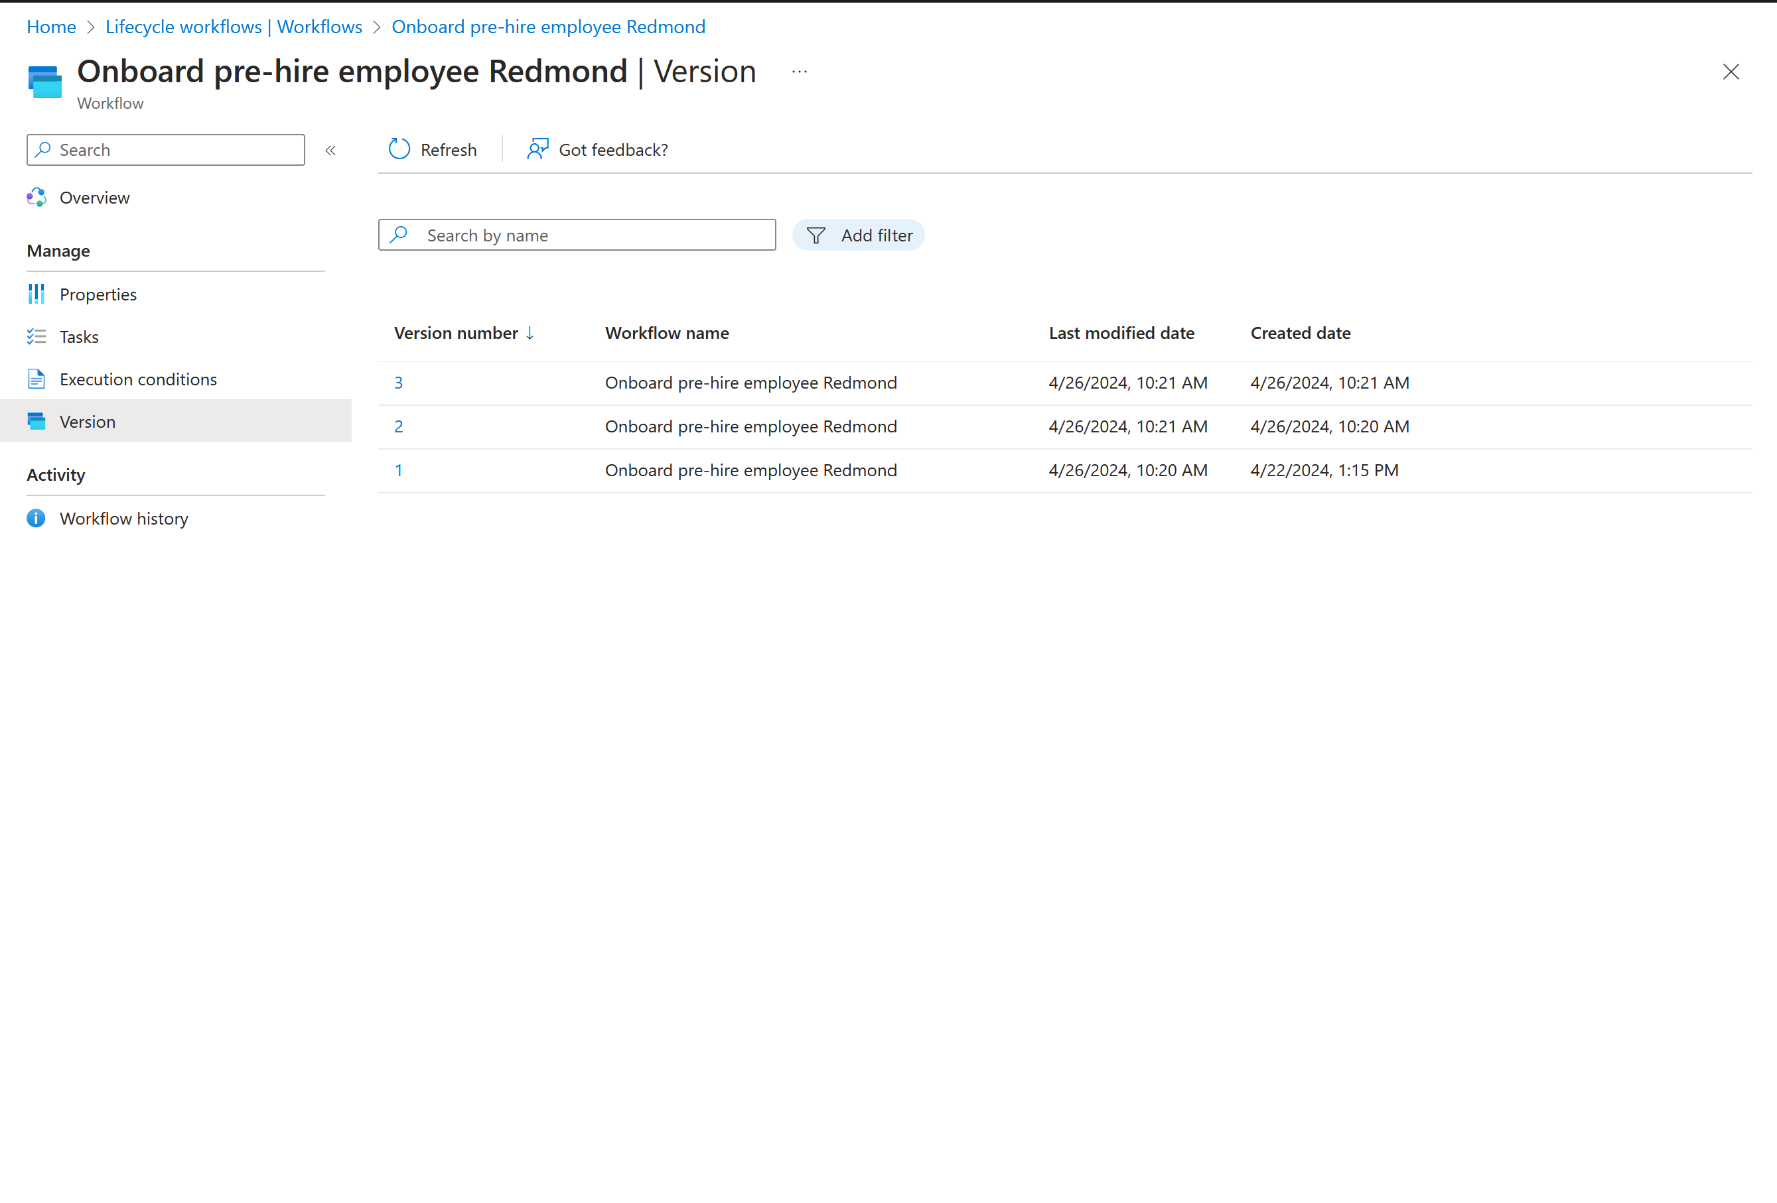Click the Got feedback person icon
The image size is (1777, 1203).
[x=537, y=149]
